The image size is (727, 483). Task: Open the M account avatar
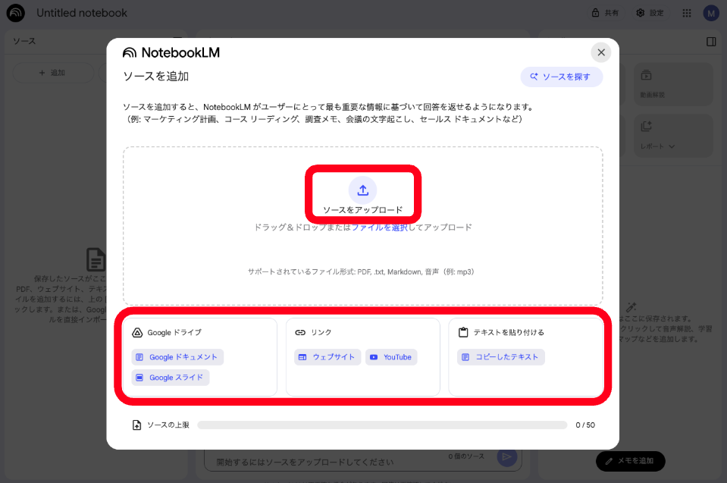[711, 14]
